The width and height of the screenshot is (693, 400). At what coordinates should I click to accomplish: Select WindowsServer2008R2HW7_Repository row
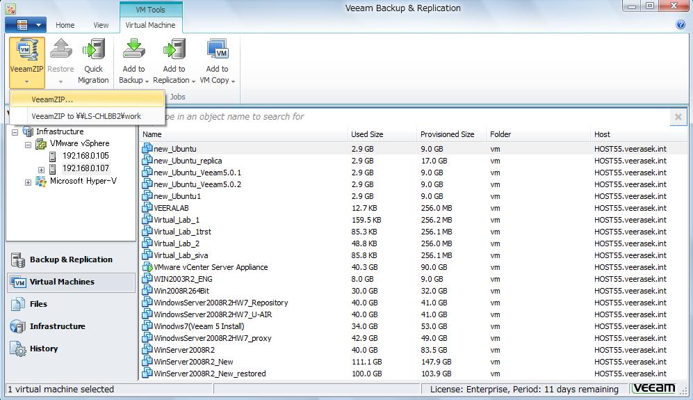414,303
